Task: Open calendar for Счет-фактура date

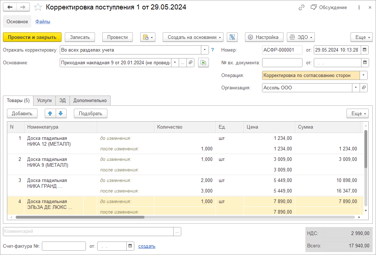Action: point(130,246)
